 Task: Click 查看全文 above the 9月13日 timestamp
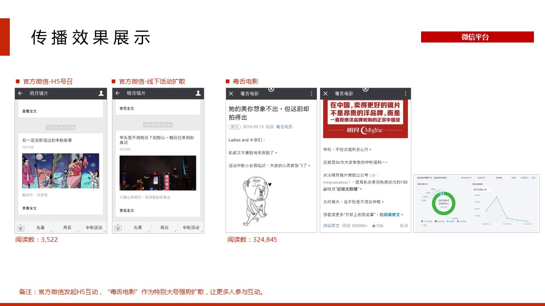pos(29,111)
